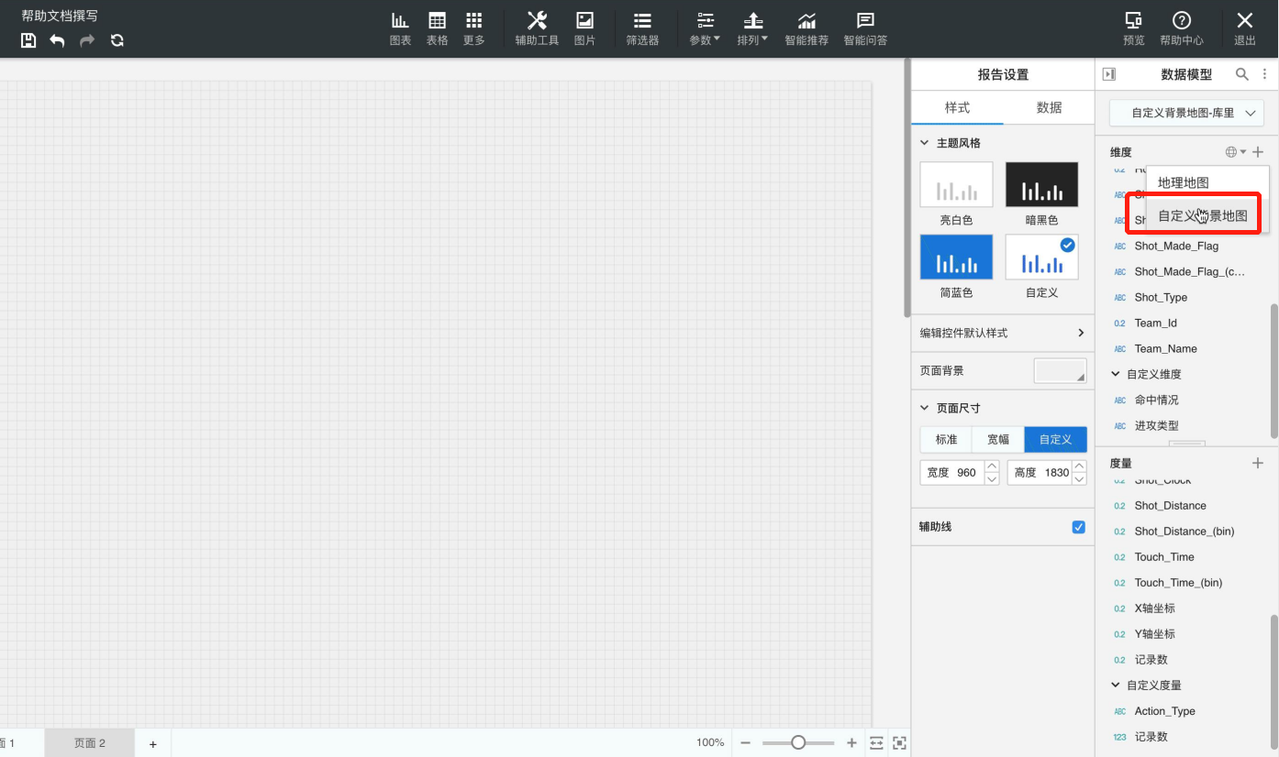The image size is (1279, 757).
Task: Choose 自定义背景地图 from the menu
Action: (x=1203, y=215)
